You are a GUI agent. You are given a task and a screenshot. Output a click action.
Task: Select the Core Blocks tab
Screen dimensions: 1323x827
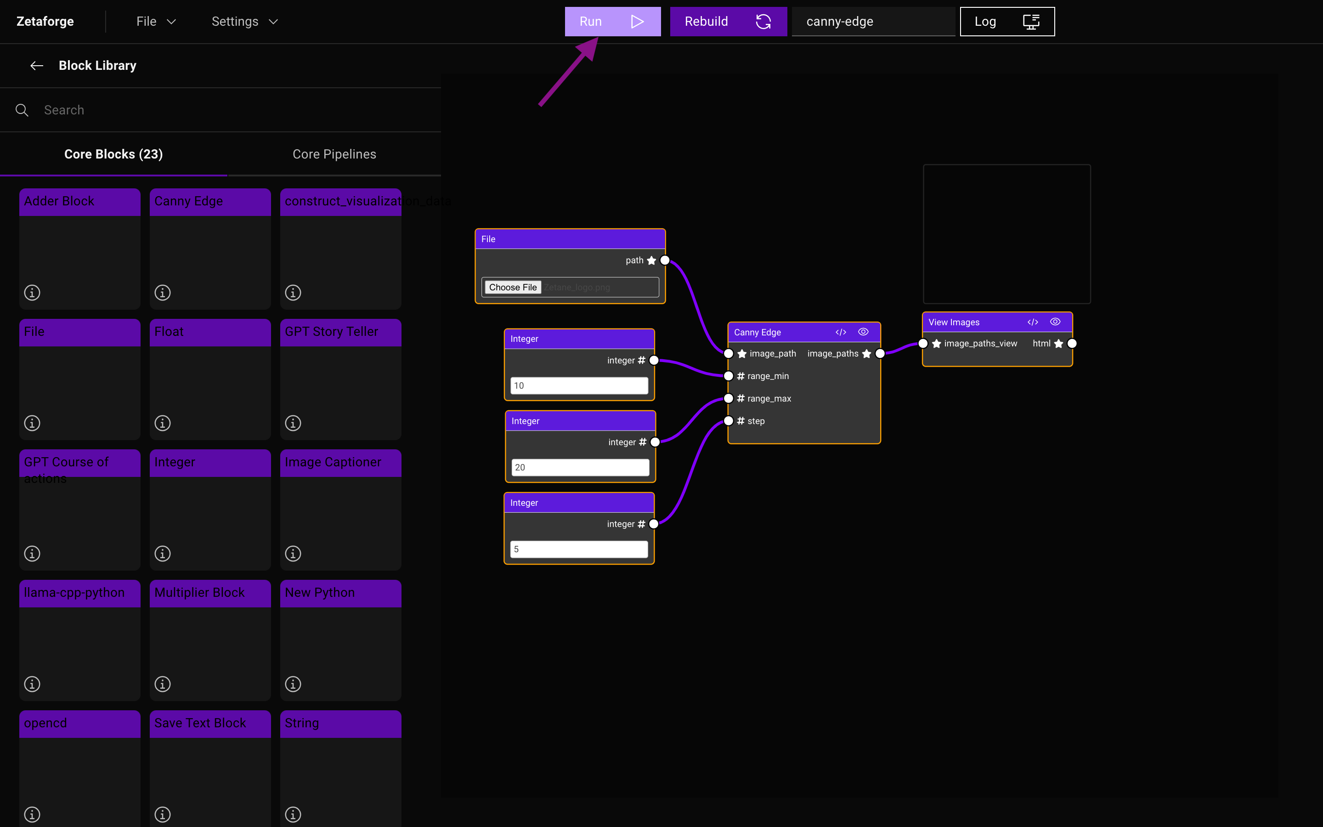pyautogui.click(x=113, y=153)
